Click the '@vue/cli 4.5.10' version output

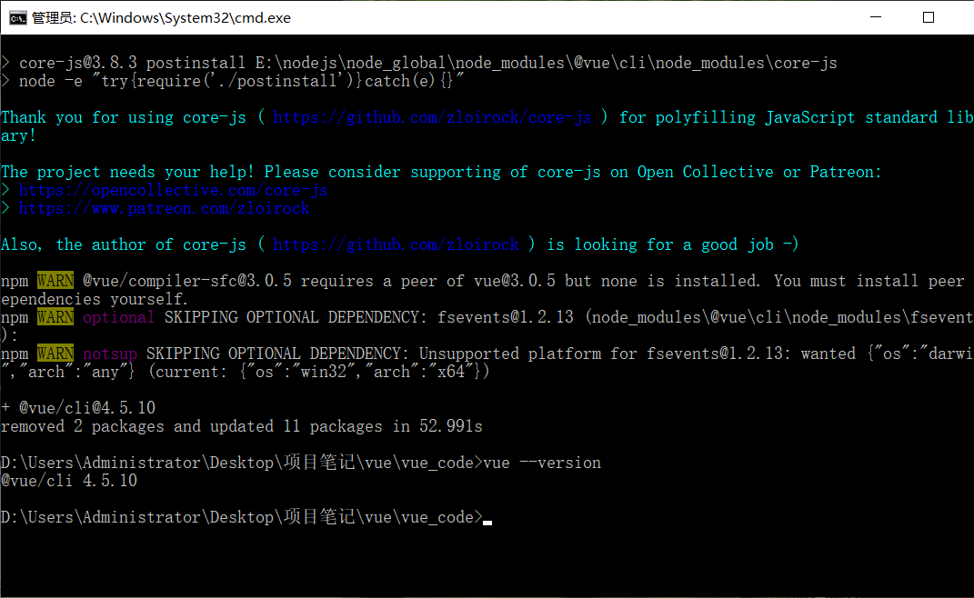coord(69,481)
